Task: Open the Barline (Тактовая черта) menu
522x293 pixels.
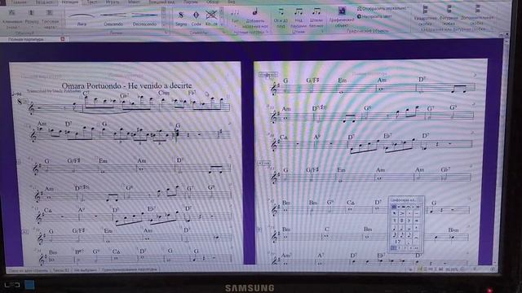Action: [x=50, y=19]
